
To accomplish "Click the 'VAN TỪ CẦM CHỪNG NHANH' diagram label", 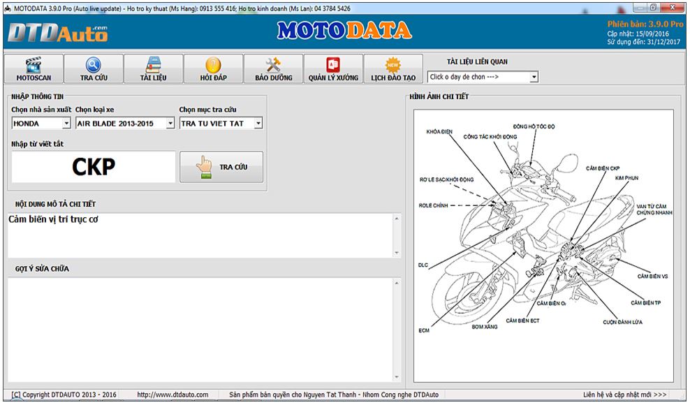I will [x=654, y=209].
